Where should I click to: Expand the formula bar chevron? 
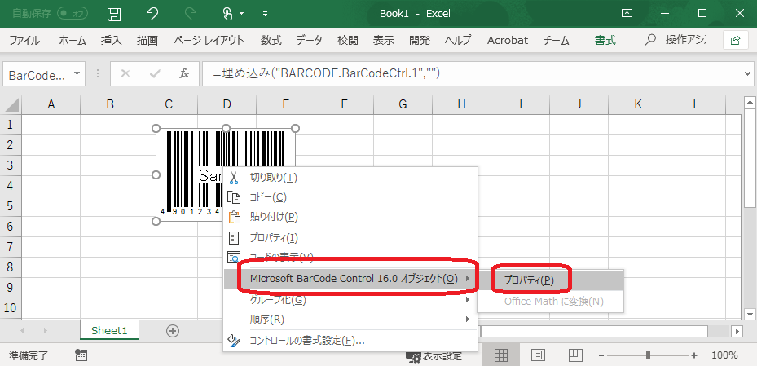[748, 74]
